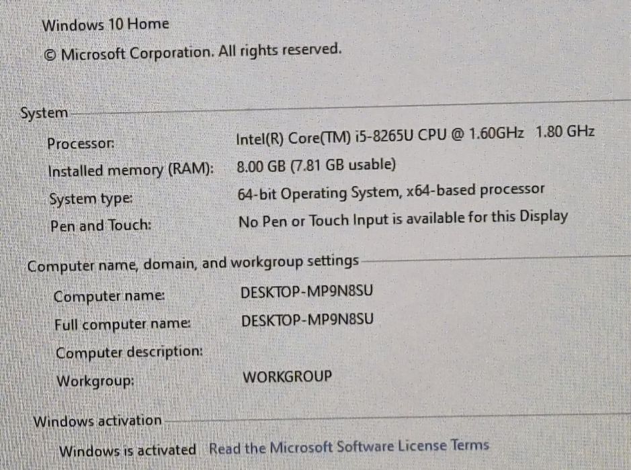Click the Microsoft Corporation copyright line
Image resolution: width=631 pixels, height=470 pixels.
[x=193, y=52]
